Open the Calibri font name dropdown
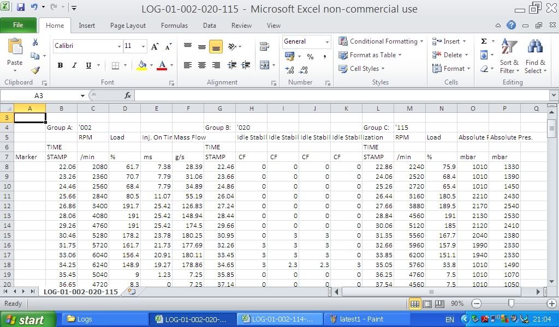The height and width of the screenshot is (327, 559). (x=119, y=46)
